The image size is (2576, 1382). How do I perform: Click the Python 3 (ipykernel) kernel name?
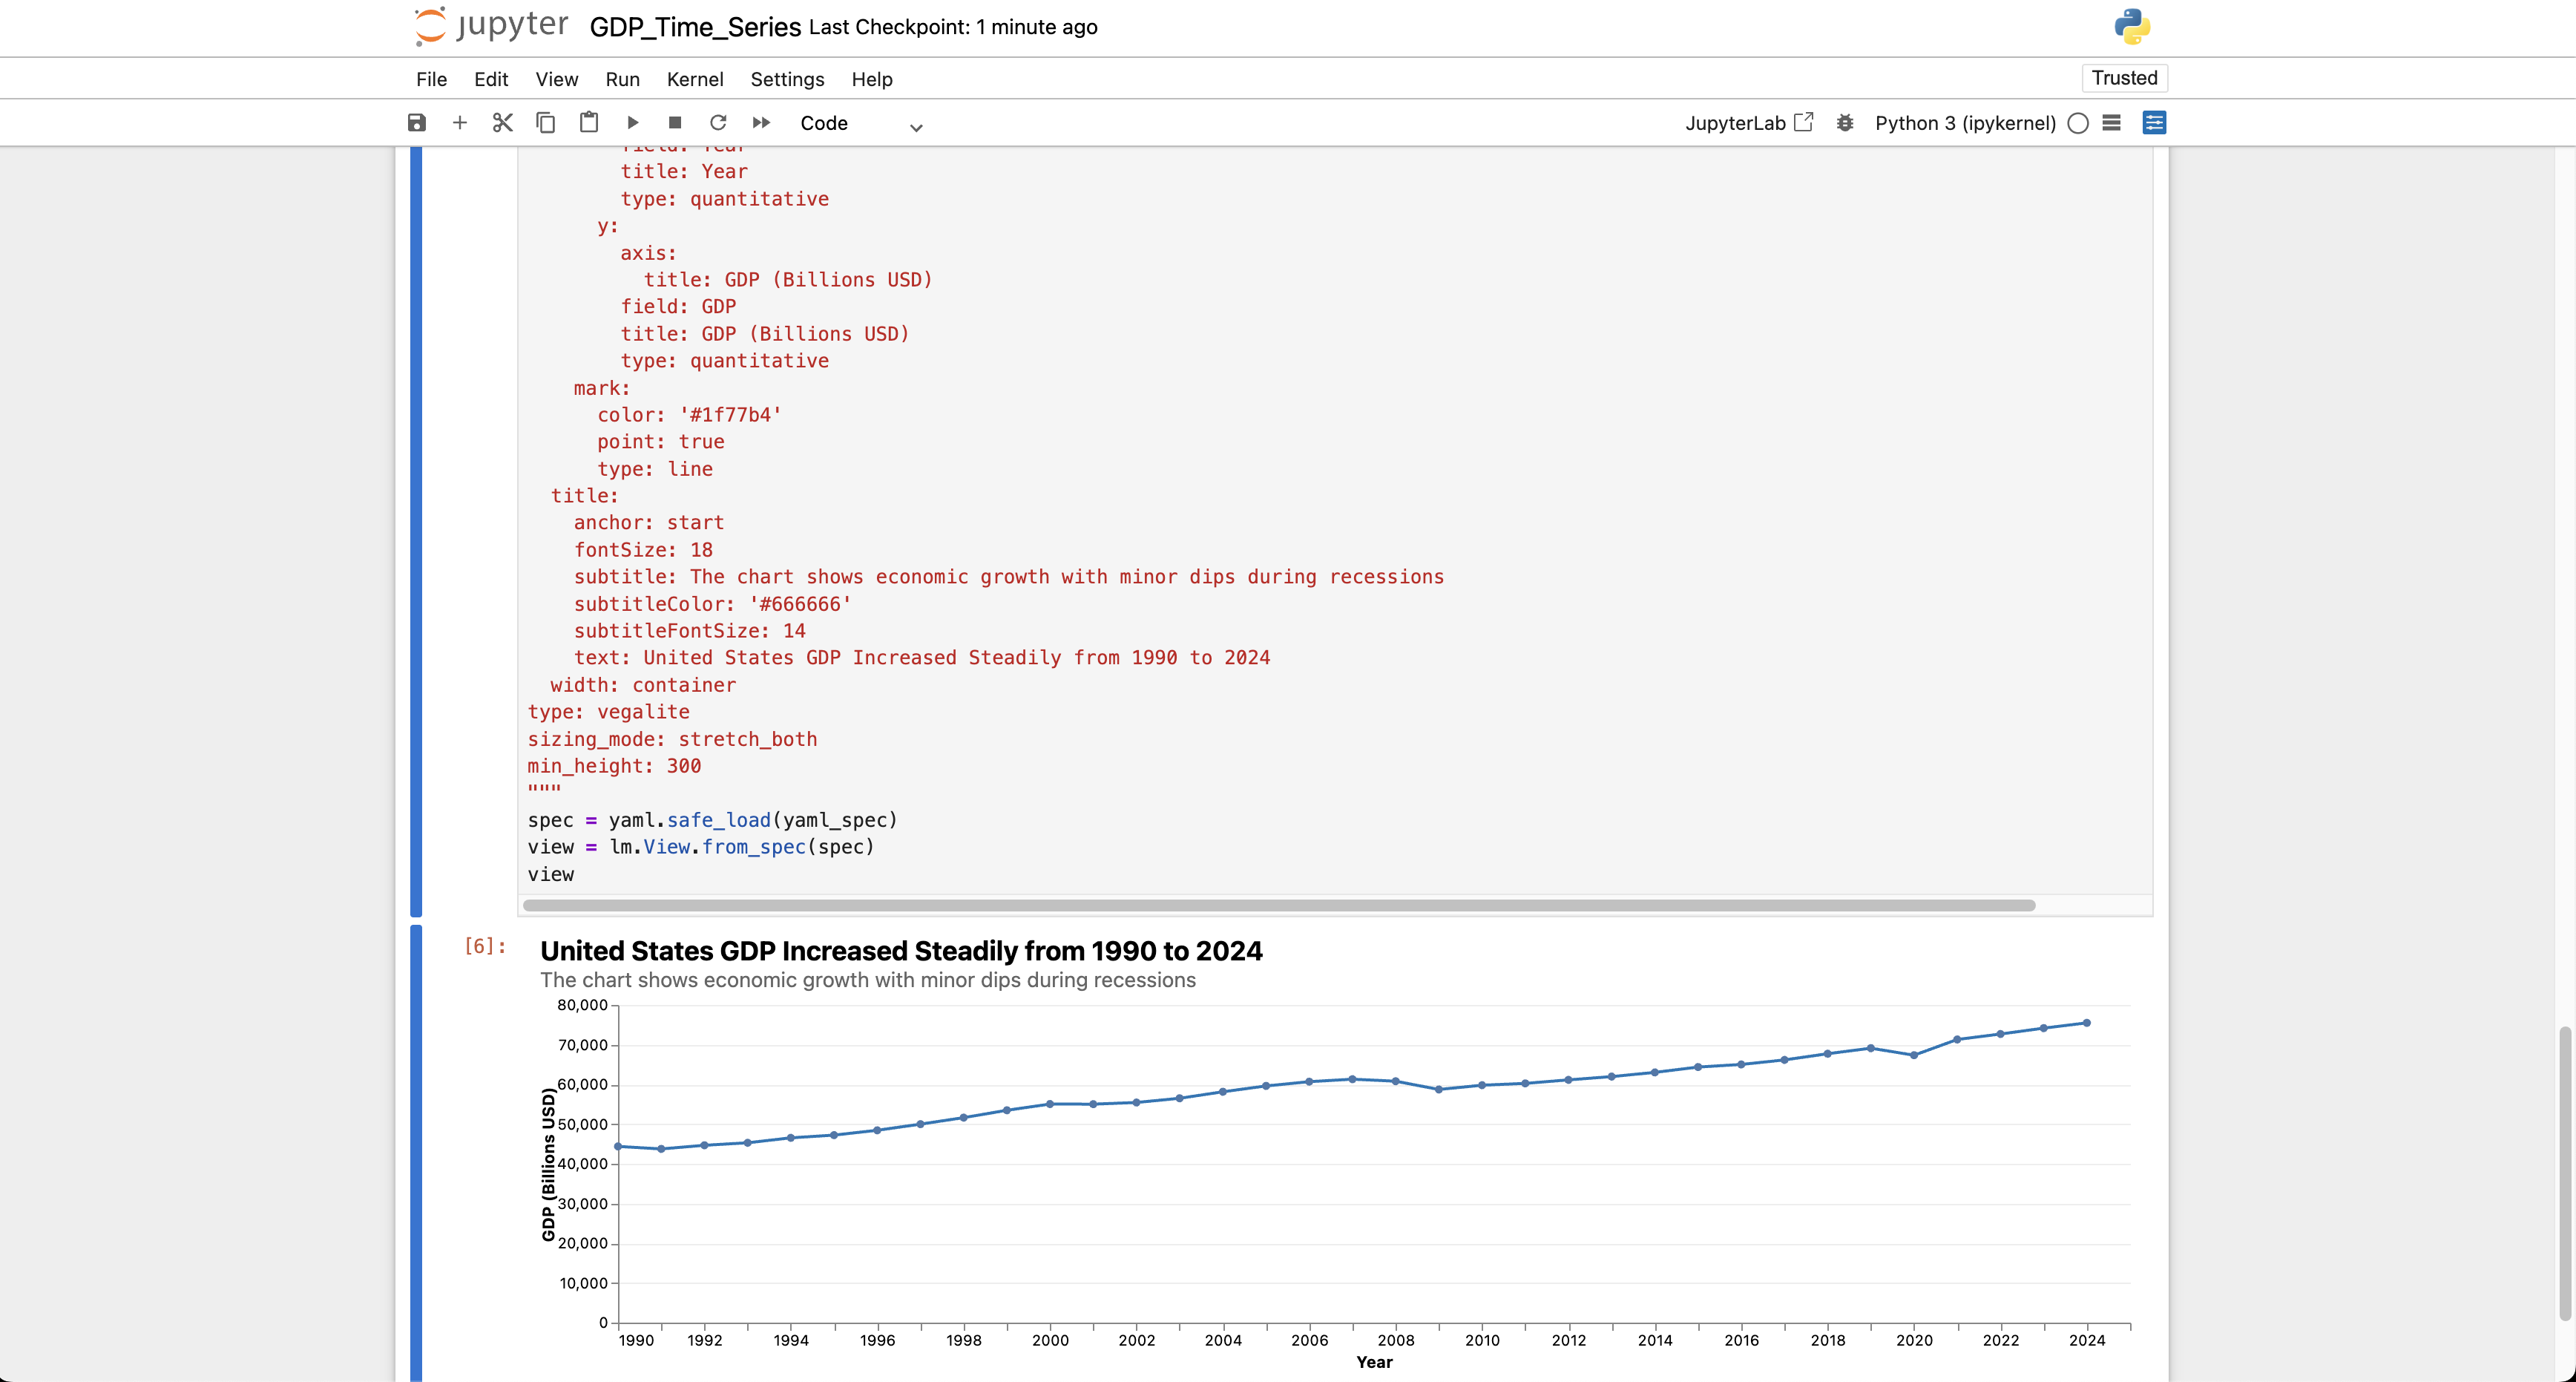pos(1965,123)
